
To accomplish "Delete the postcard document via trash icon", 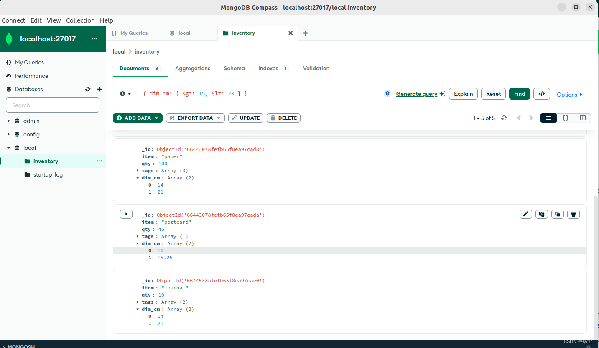I will [x=573, y=214].
